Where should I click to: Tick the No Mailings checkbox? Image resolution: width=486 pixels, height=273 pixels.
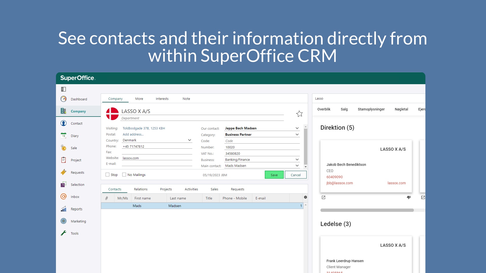(x=124, y=175)
